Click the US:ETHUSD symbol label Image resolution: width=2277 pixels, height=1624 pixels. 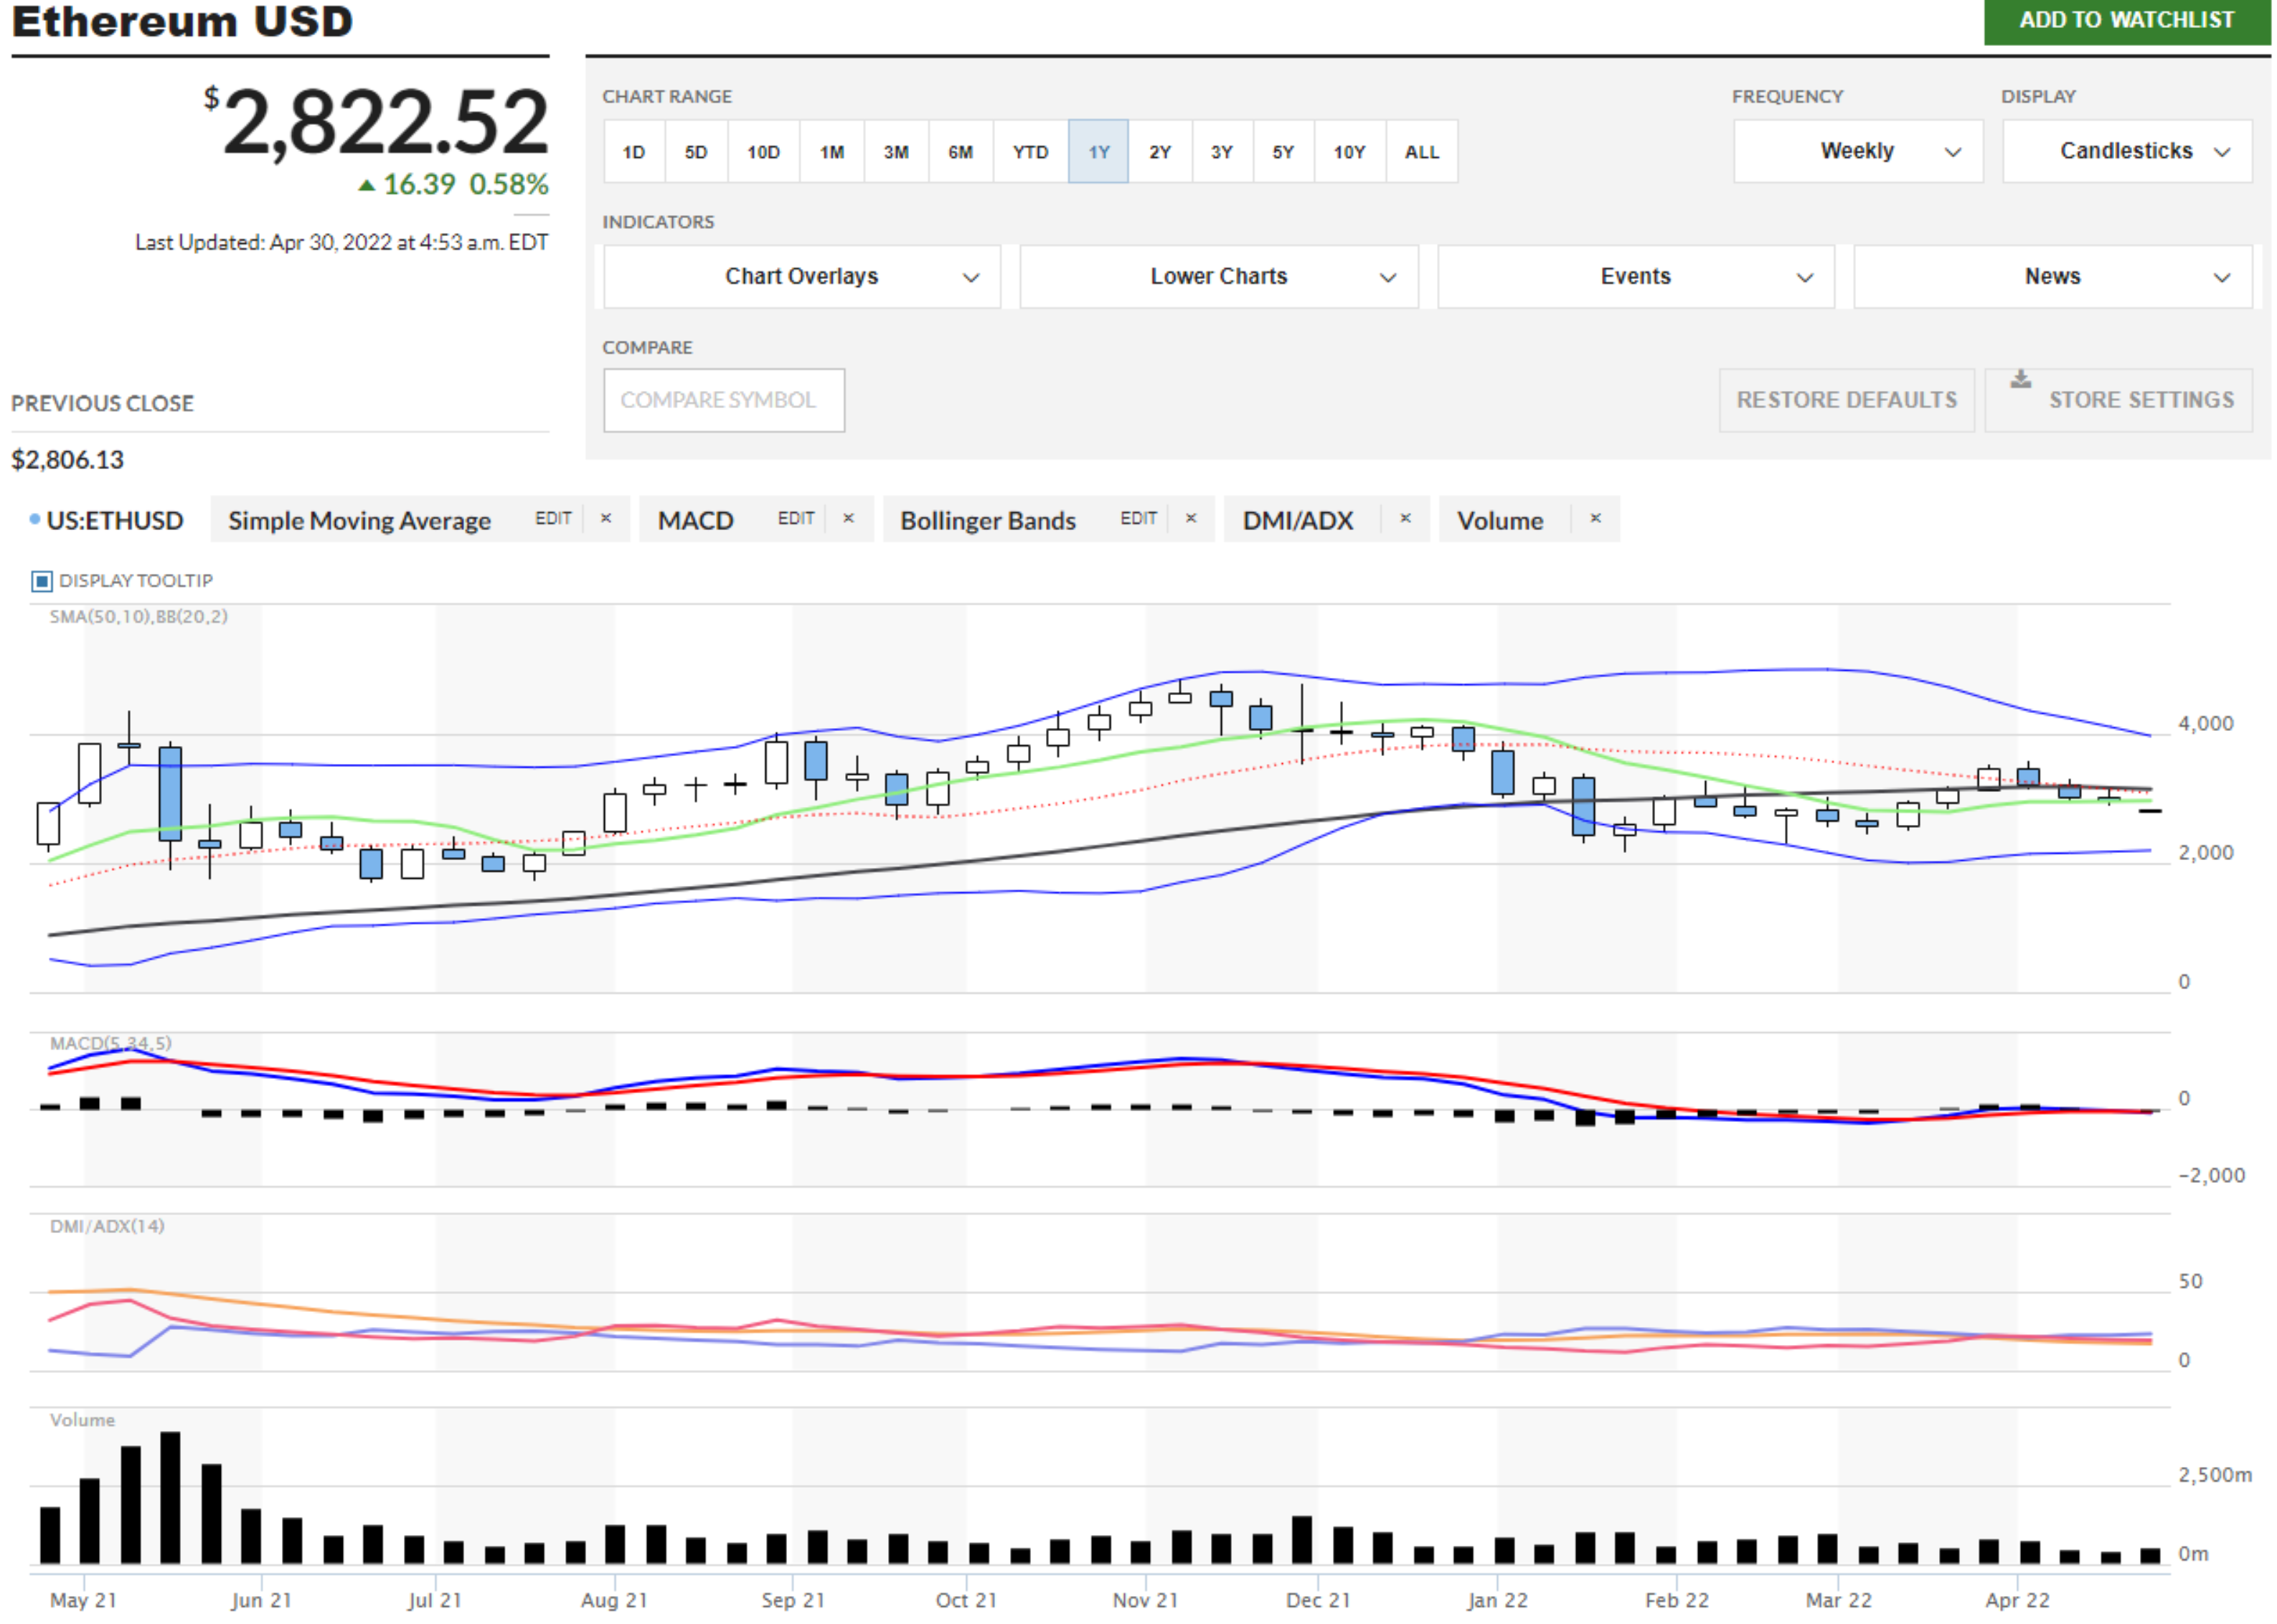[115, 521]
